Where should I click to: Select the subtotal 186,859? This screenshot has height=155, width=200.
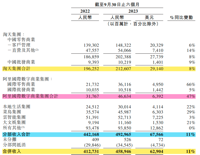point(91,57)
